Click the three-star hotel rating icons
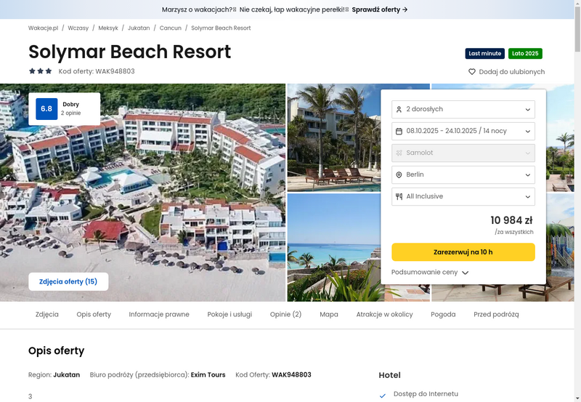581x402 pixels. click(41, 71)
